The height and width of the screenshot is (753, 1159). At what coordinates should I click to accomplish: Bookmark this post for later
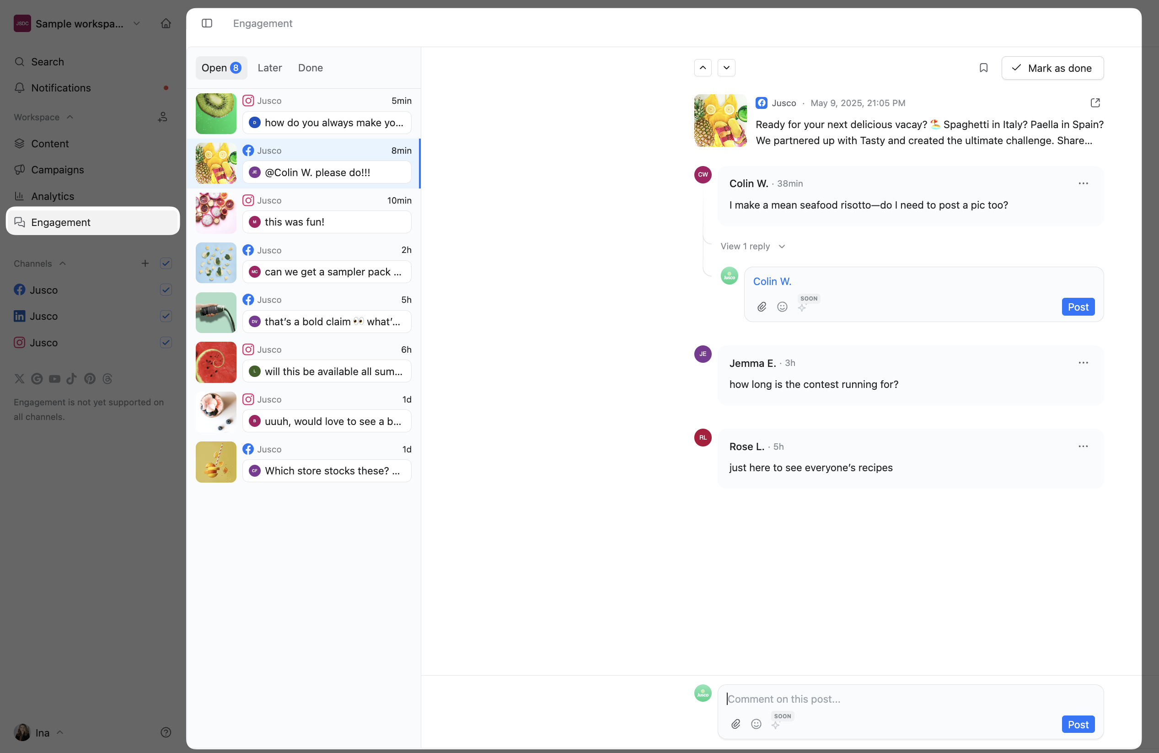(983, 68)
